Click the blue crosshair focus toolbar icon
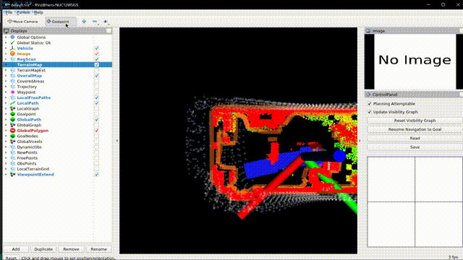 coord(84,22)
